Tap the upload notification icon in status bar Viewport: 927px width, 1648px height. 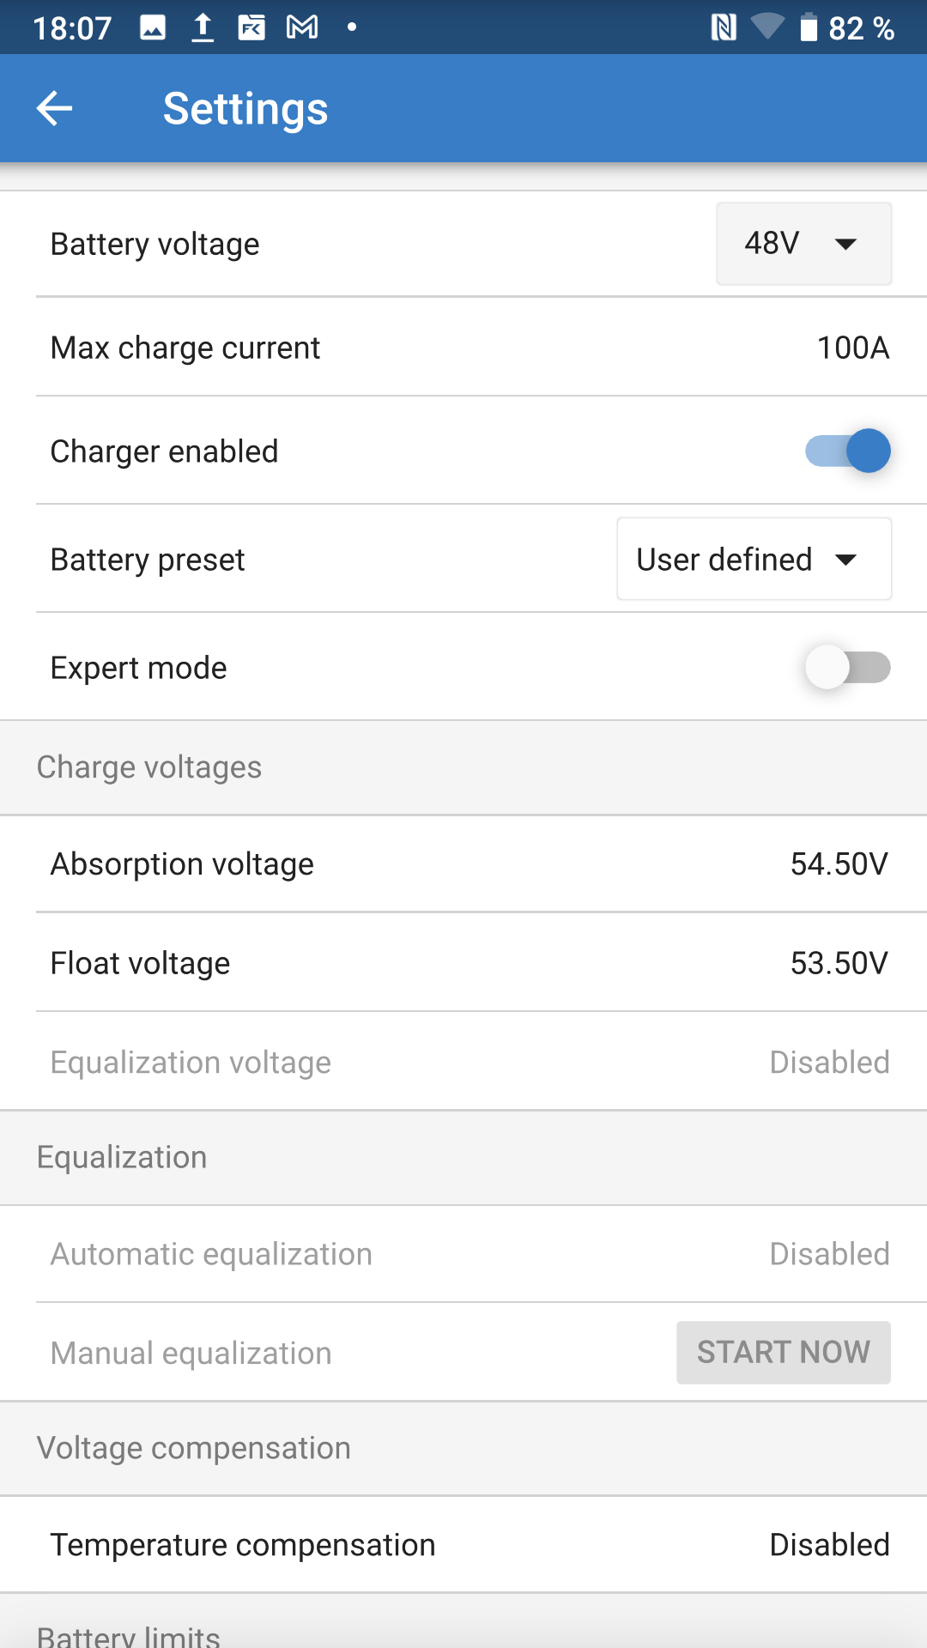pos(203,27)
